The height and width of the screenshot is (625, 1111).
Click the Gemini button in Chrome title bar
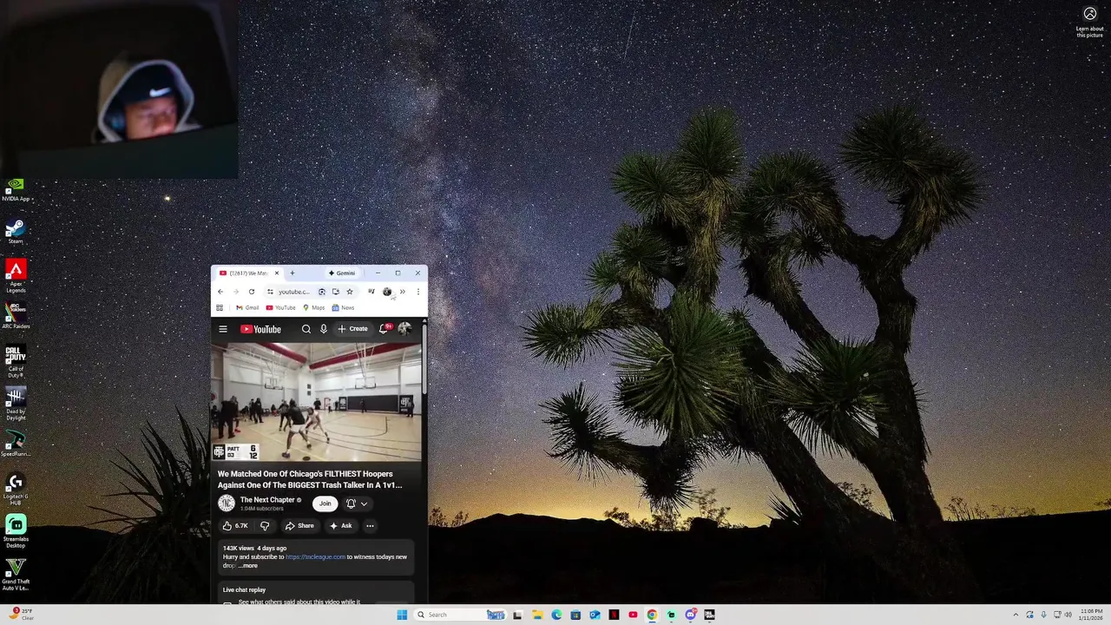(x=342, y=273)
